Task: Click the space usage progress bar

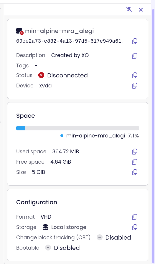Action: pyautogui.click(x=77, y=128)
